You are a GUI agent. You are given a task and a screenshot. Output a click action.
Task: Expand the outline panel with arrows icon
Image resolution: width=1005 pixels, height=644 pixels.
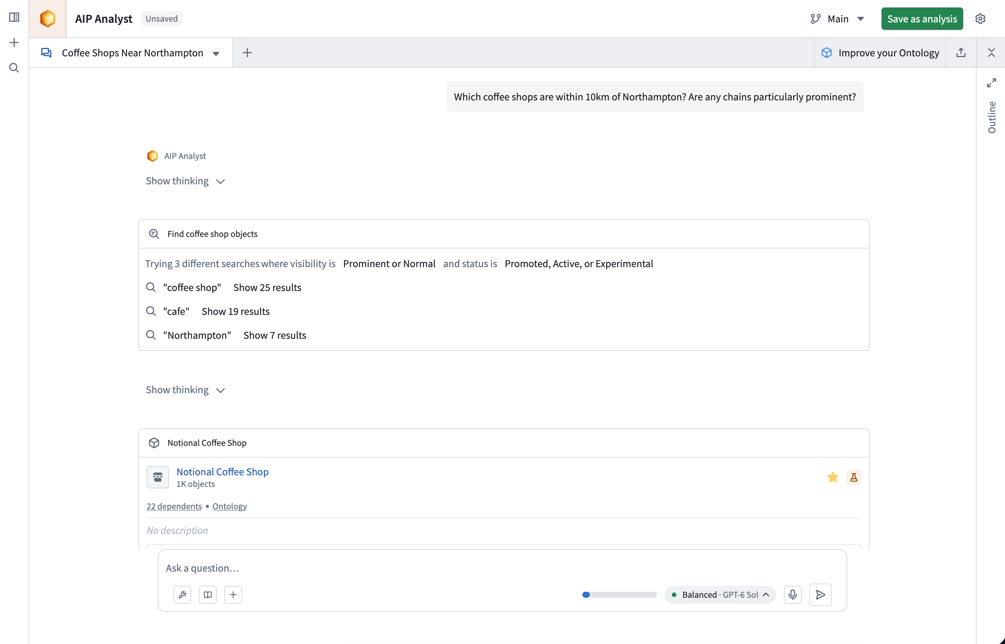tap(991, 83)
